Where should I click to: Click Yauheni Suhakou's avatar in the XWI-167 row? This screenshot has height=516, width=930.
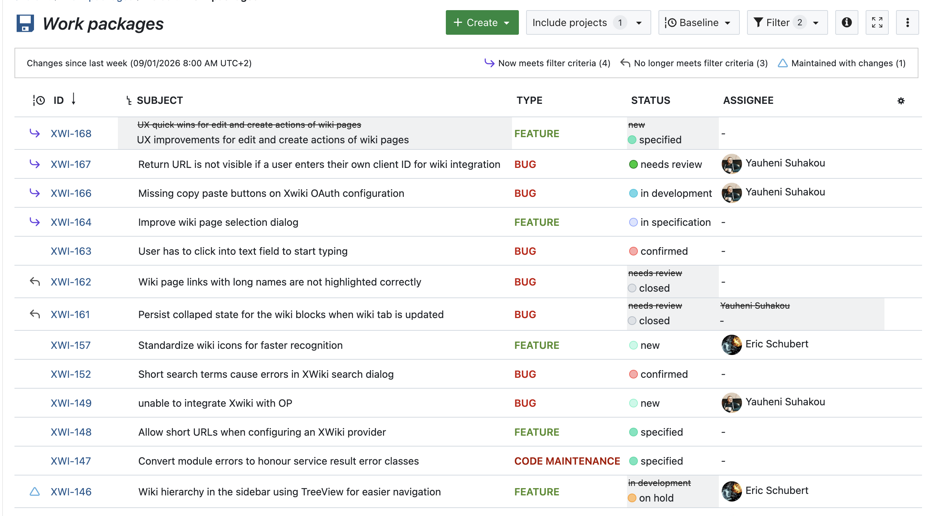(731, 164)
